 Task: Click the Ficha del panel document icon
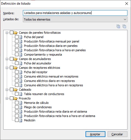click(x=21, y=37)
